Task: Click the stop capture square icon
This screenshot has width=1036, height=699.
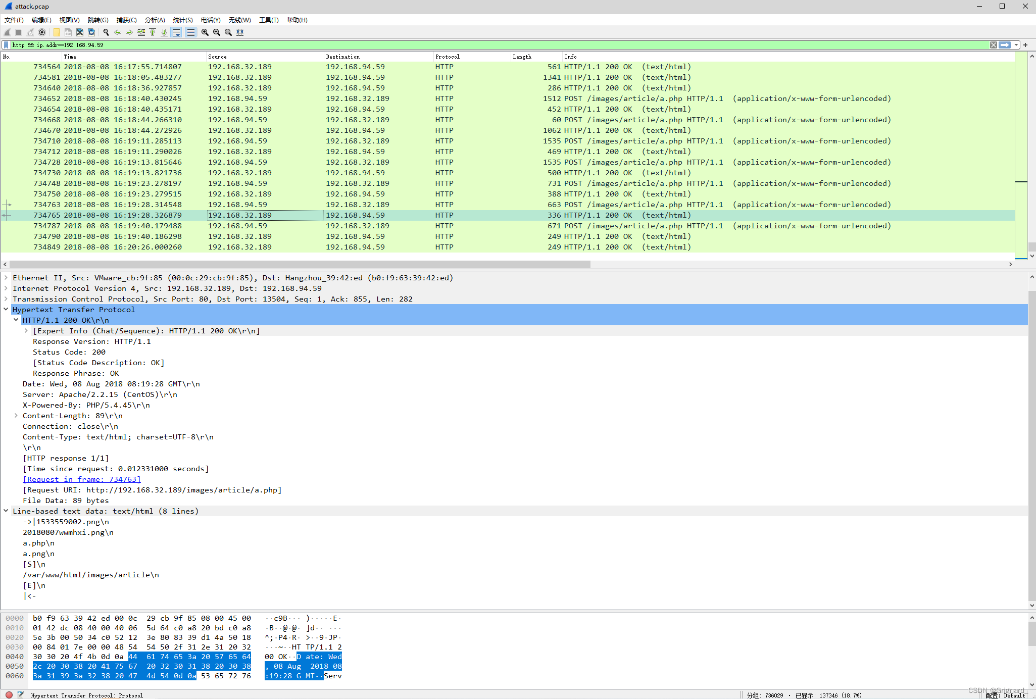Action: [19, 32]
